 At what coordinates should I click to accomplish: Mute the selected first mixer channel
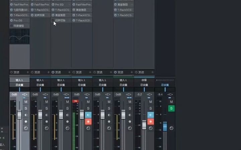pos(26,102)
